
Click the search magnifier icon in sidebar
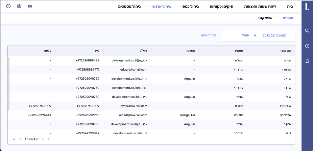coord(307,31)
